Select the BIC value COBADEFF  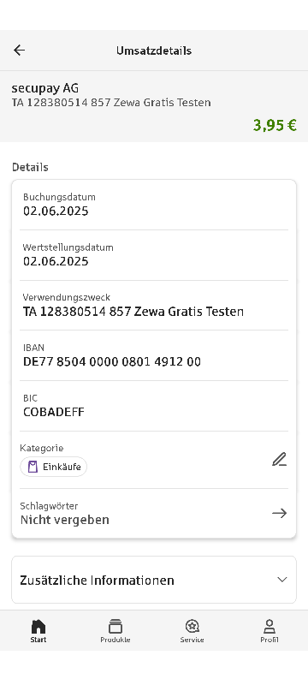(x=54, y=412)
